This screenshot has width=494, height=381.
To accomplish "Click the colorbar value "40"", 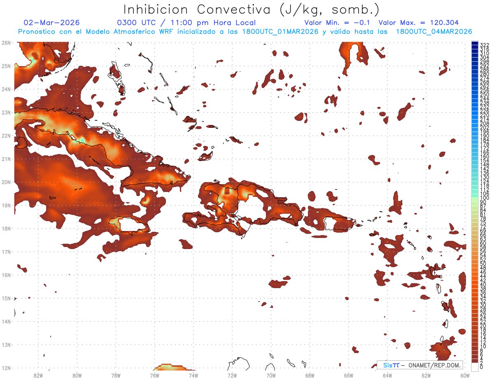I will [x=483, y=284].
